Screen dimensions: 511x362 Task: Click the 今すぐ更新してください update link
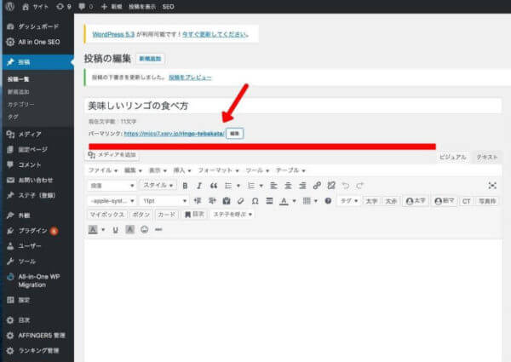[215, 34]
